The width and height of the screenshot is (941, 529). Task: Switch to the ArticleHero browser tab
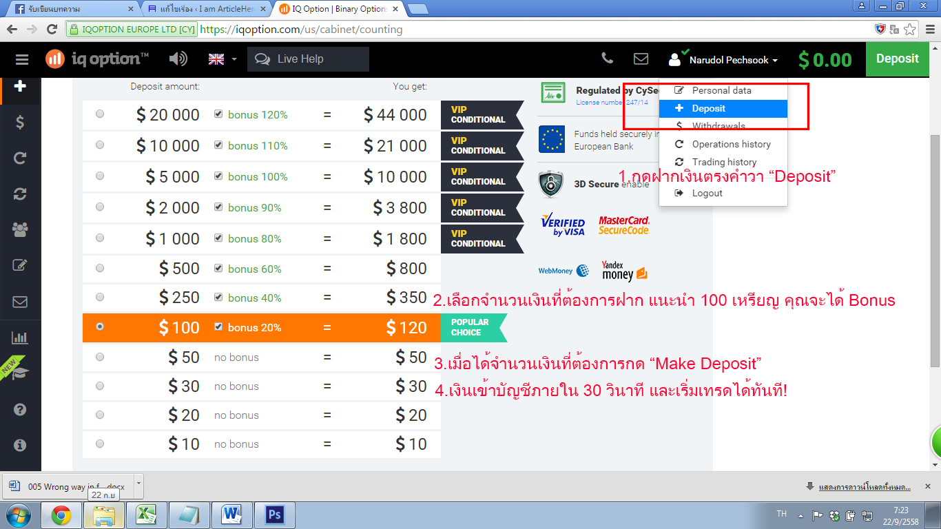[x=207, y=9]
